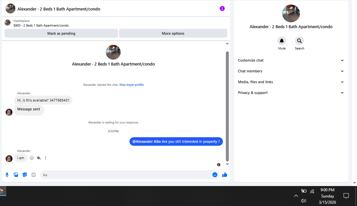357x206 pixels.
Task: Click "Hi, is this available? 3477685431" message
Action: (43, 100)
